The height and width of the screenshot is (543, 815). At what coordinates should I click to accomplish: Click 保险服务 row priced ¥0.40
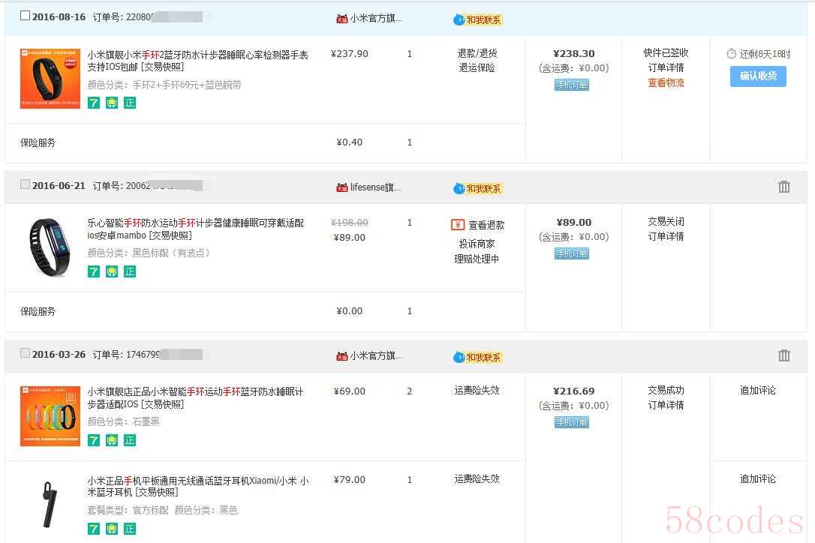coord(265,143)
